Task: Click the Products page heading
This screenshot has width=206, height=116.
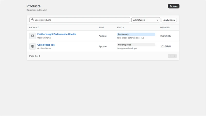Action: click(33, 6)
